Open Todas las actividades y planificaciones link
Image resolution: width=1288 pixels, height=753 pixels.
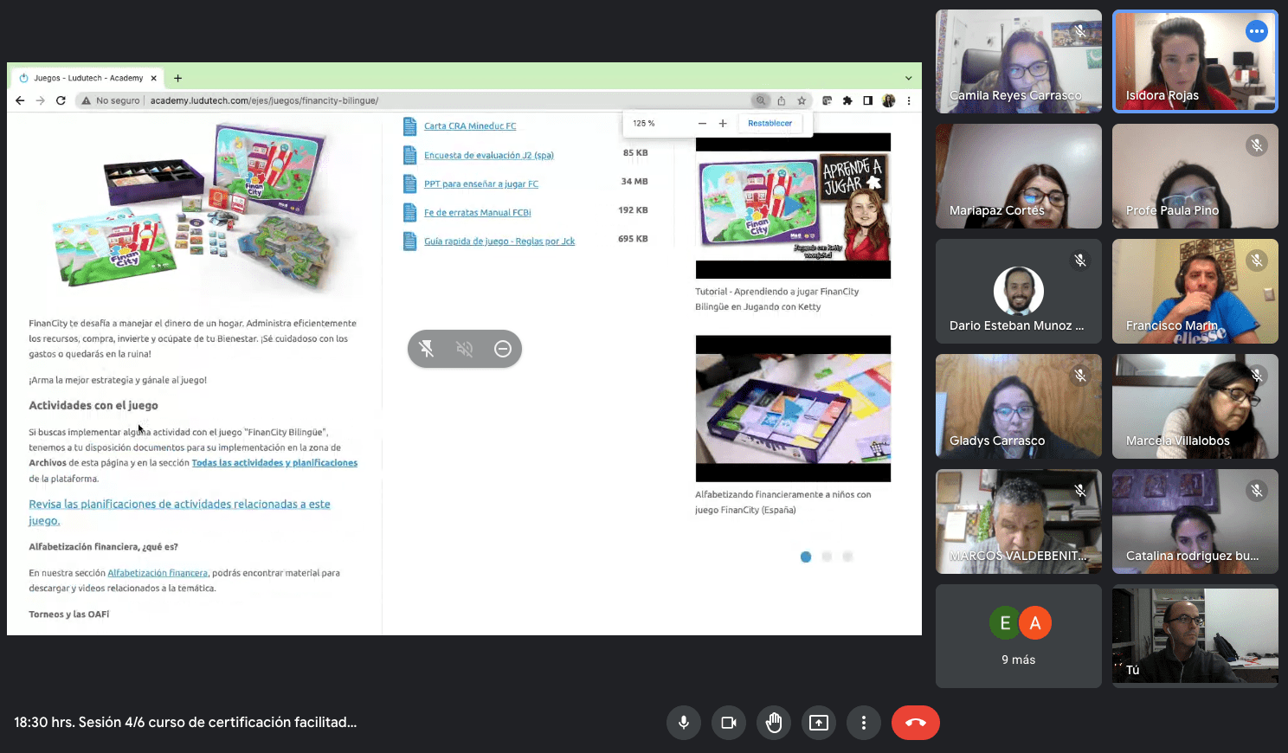coord(274,463)
